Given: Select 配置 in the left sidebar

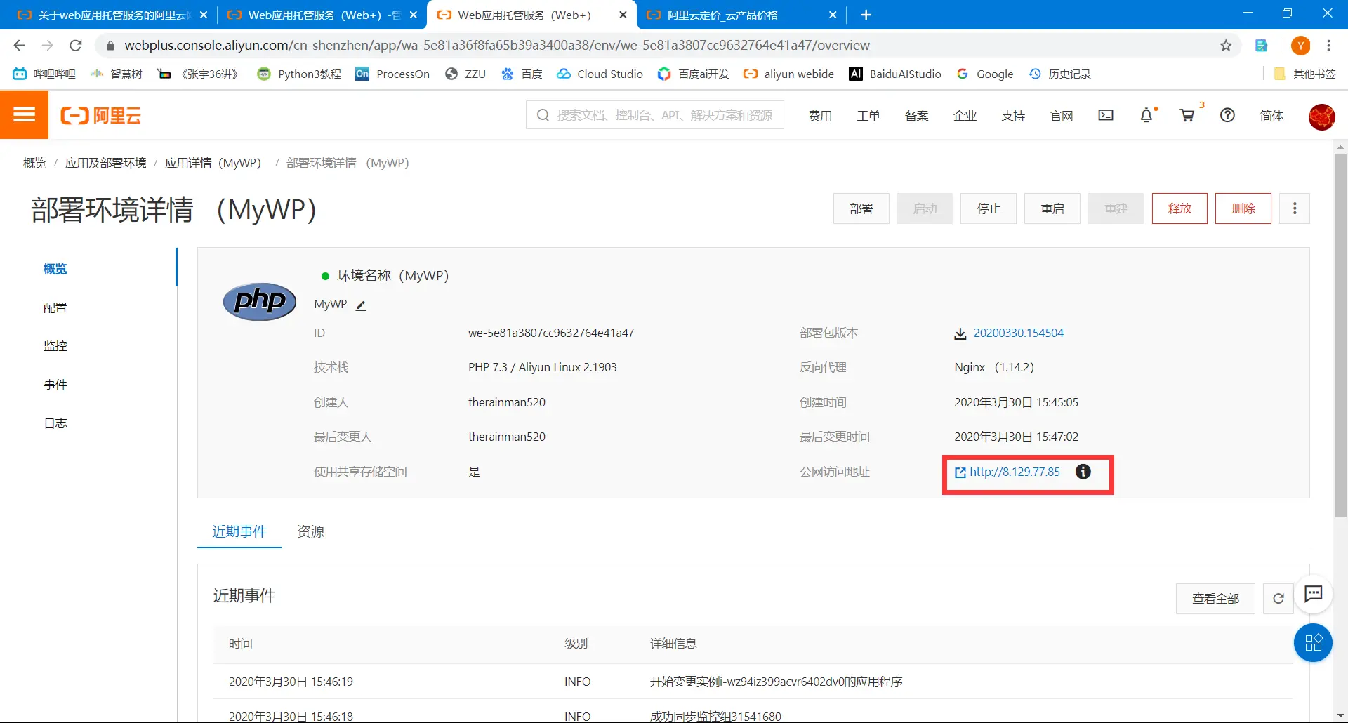Looking at the screenshot, I should pyautogui.click(x=55, y=307).
